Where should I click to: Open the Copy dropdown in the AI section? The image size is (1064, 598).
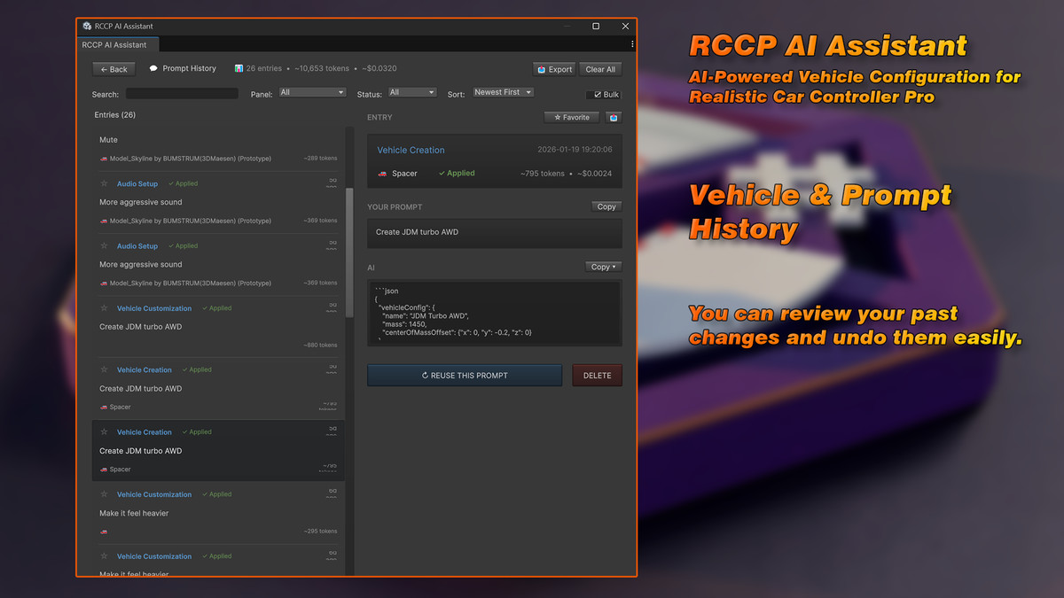click(603, 267)
